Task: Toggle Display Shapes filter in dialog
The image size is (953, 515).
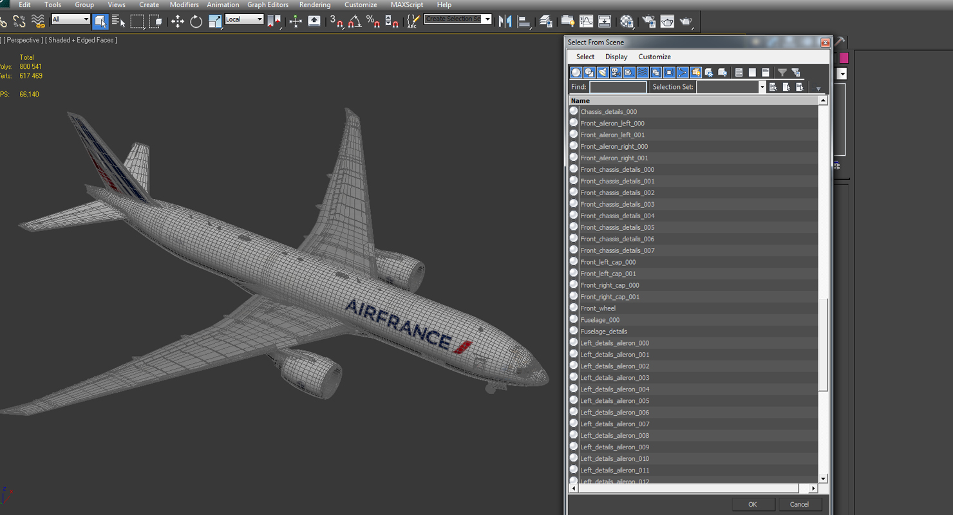Action: pos(589,73)
